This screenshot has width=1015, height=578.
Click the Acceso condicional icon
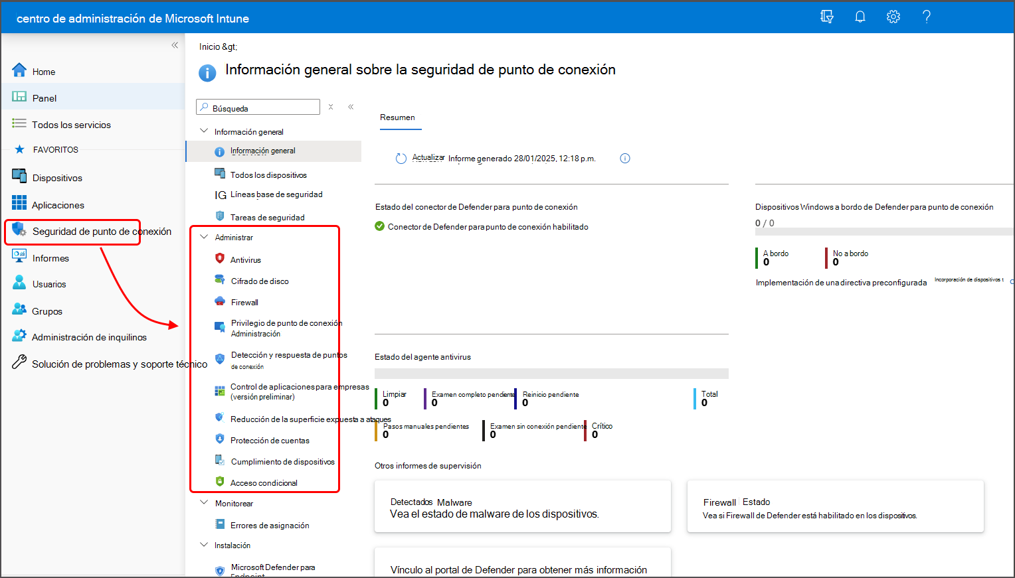(x=220, y=482)
